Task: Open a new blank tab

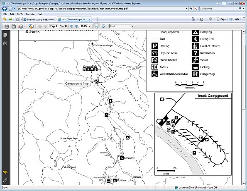Action: click(x=94, y=19)
